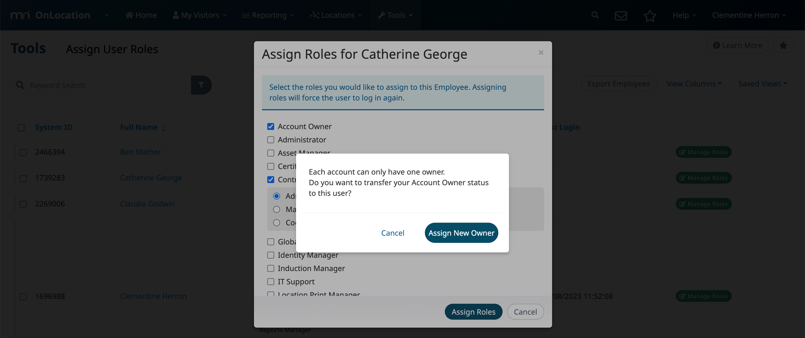805x338 pixels.
Task: Click the MRI OnLocation logo
Action: pyautogui.click(x=51, y=15)
